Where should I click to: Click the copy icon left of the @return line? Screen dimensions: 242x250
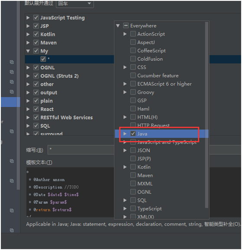click(x=12, y=211)
